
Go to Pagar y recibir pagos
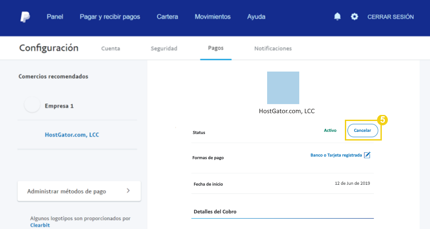point(110,17)
